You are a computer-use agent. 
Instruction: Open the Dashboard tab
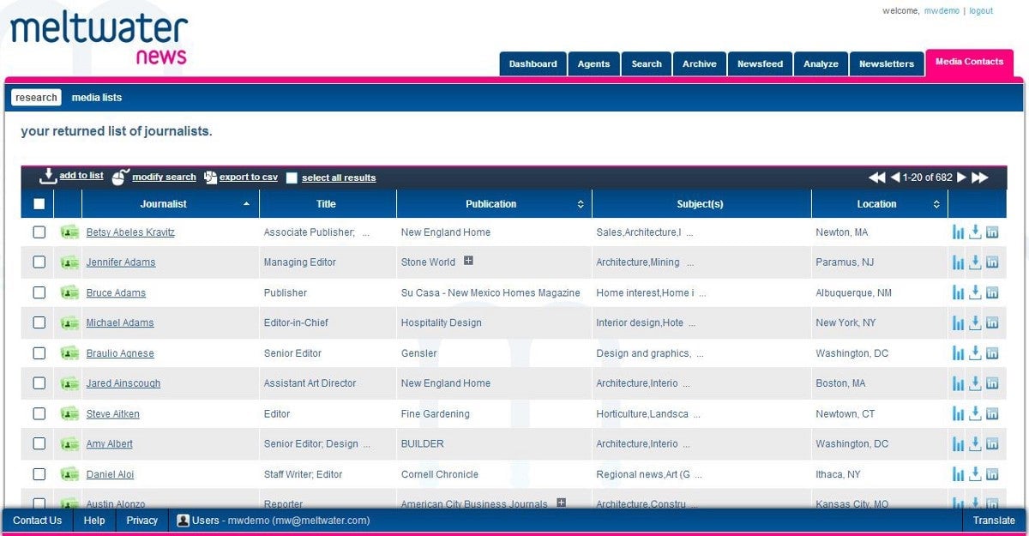533,63
